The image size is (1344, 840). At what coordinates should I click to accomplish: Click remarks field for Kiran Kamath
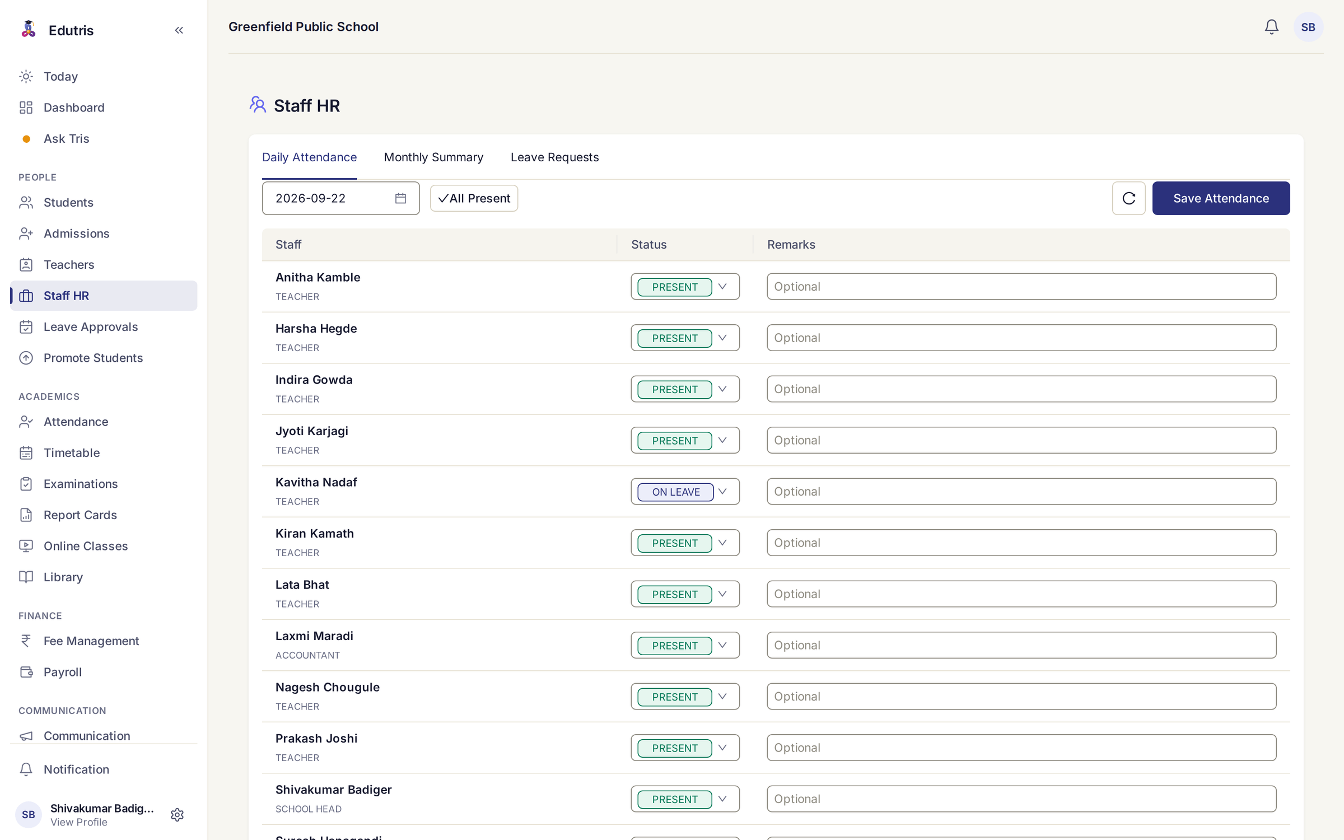1021,543
